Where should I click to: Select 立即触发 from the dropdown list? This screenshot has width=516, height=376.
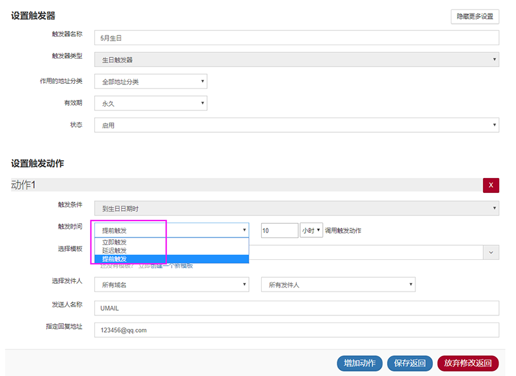(115, 242)
